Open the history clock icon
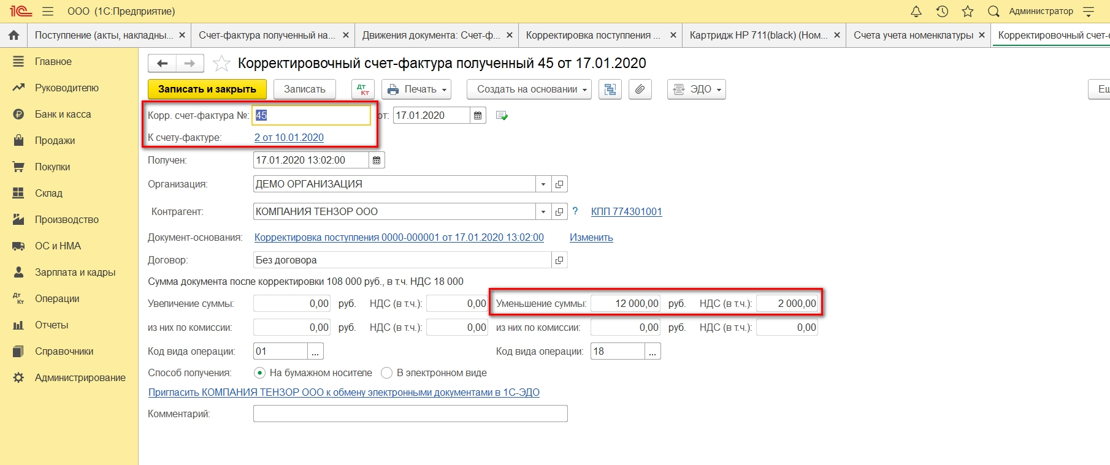The width and height of the screenshot is (1110, 465). (942, 12)
